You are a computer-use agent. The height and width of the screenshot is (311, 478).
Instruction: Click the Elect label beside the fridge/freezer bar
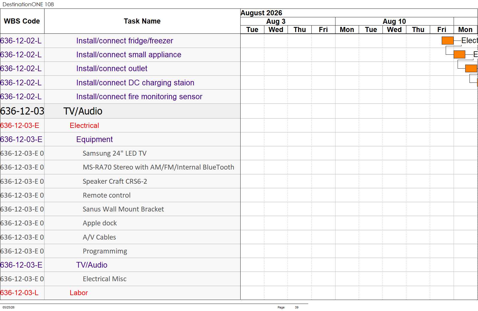click(x=469, y=41)
